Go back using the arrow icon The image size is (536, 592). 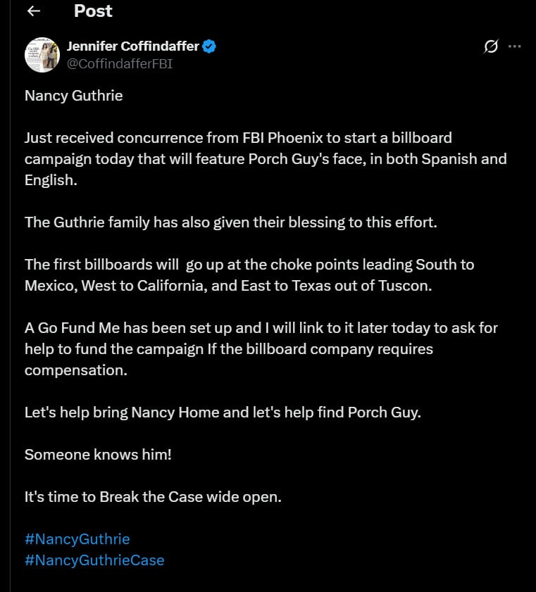click(x=34, y=11)
